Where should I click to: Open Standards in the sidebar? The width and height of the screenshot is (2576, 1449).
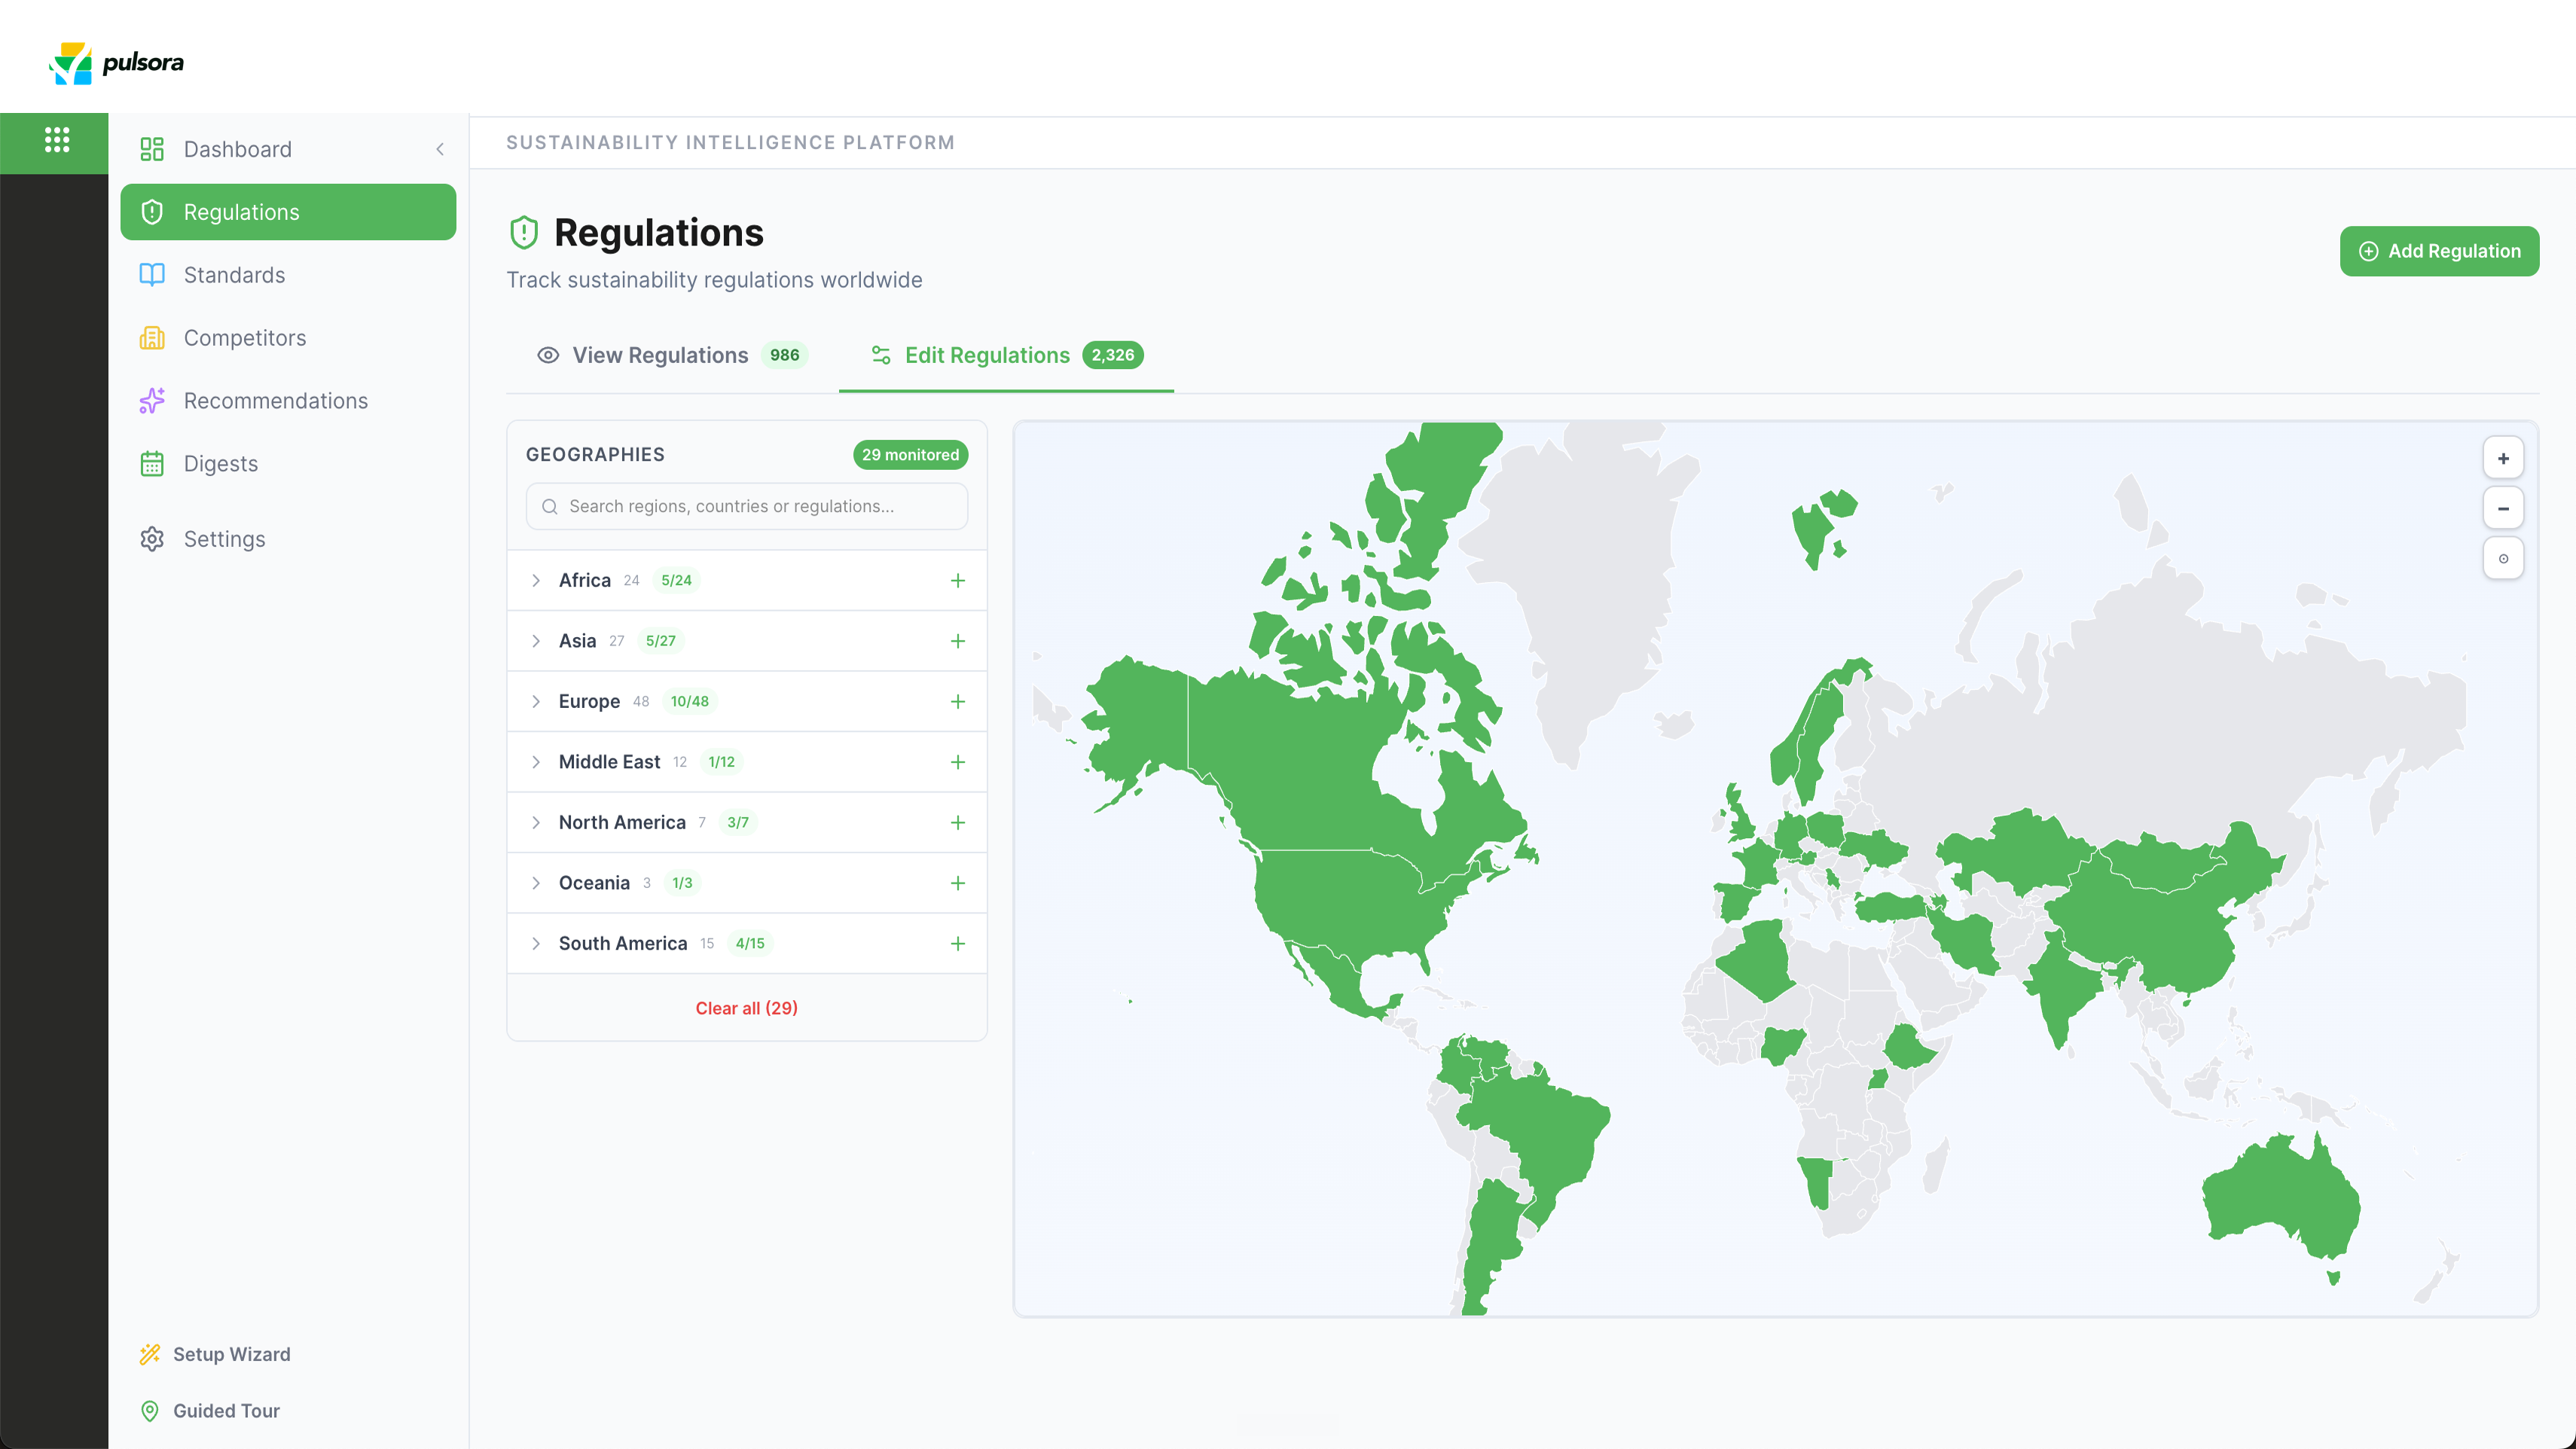[288, 275]
